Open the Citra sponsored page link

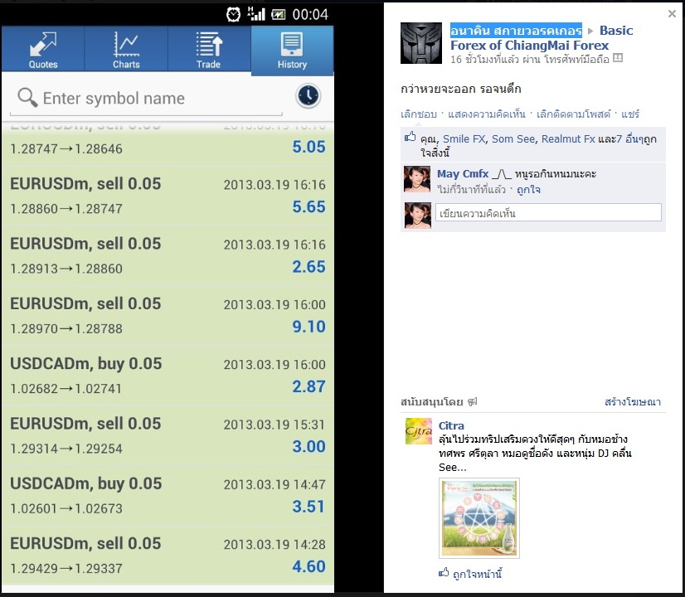[x=451, y=426]
